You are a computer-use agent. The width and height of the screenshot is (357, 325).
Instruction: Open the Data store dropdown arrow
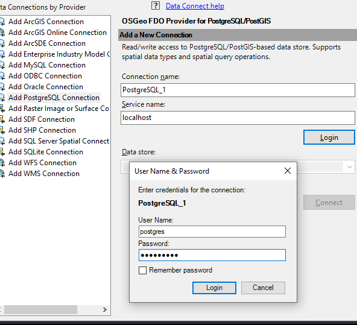coord(350,167)
